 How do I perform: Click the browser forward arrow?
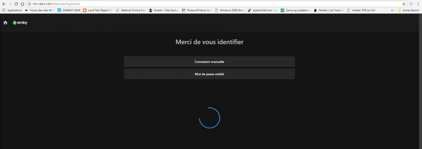pyautogui.click(x=10, y=4)
